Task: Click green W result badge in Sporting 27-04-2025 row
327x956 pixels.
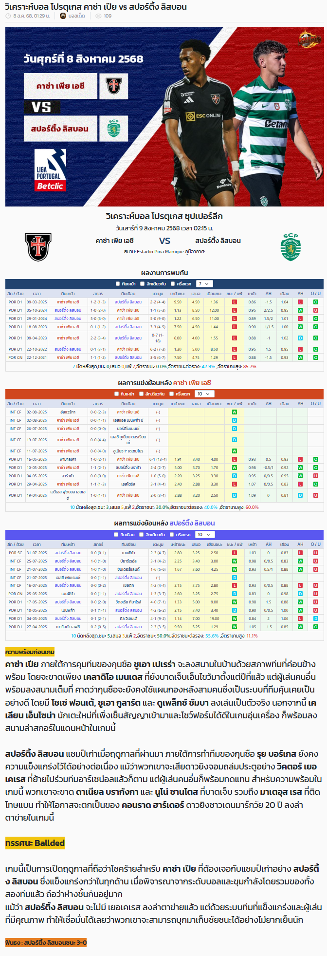Action: [x=235, y=627]
